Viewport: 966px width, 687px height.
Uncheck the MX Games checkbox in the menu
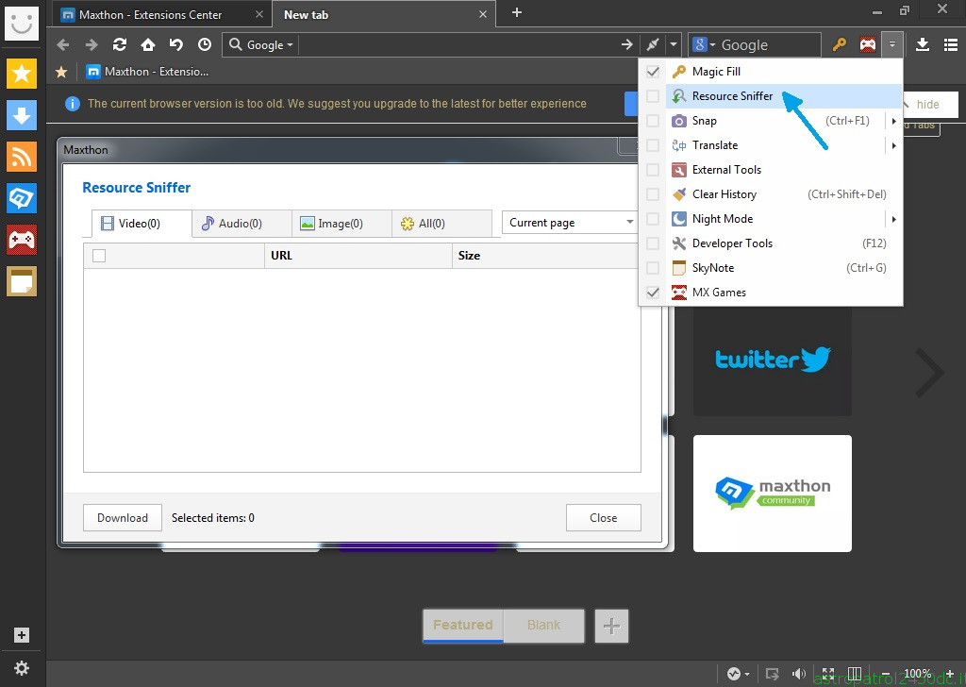click(x=653, y=293)
